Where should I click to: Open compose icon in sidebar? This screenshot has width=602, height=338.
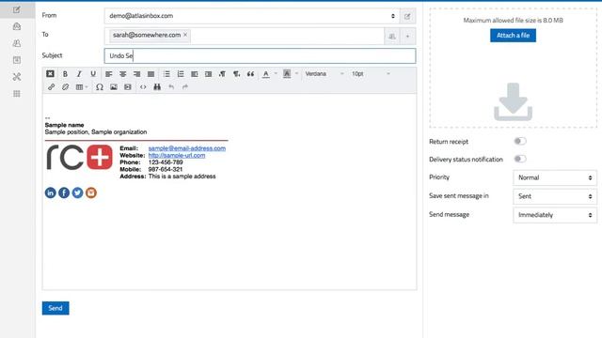[17, 9]
